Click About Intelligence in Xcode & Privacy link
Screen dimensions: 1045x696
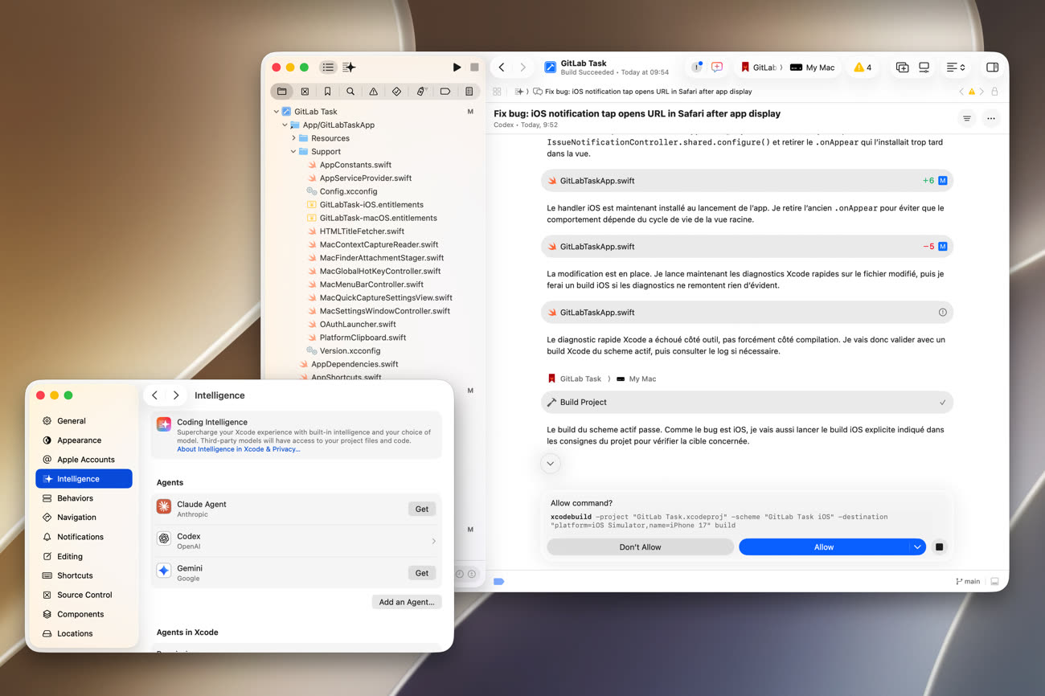click(x=239, y=449)
